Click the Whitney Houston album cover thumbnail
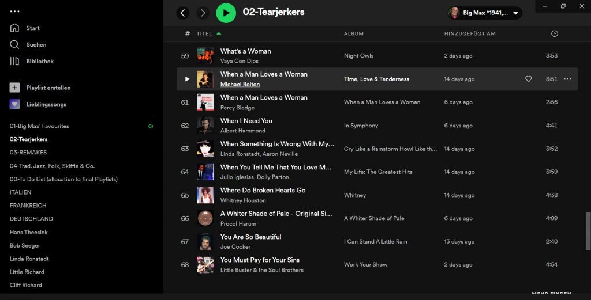Image resolution: width=591 pixels, height=300 pixels. (205, 195)
